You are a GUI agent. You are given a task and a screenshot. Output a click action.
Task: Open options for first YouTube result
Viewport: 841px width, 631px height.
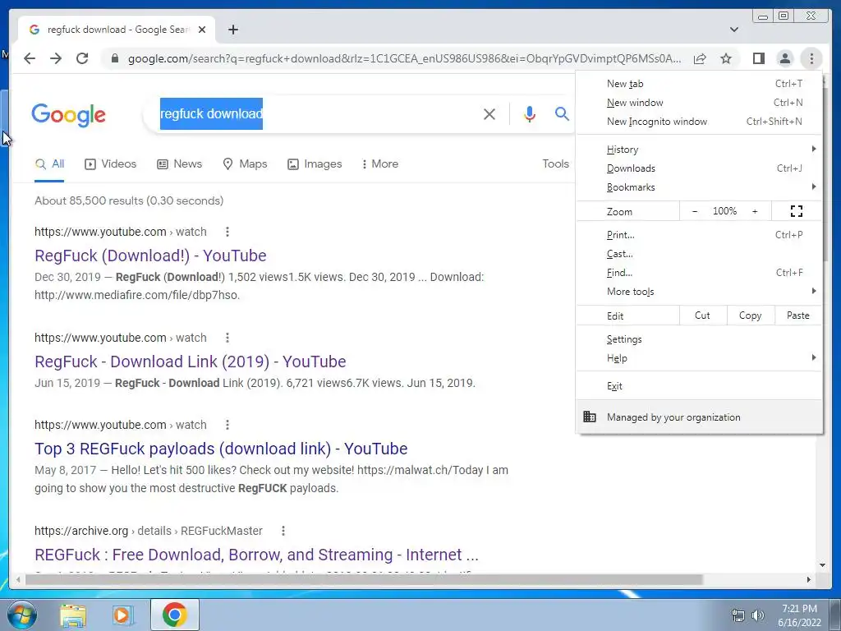click(x=227, y=232)
